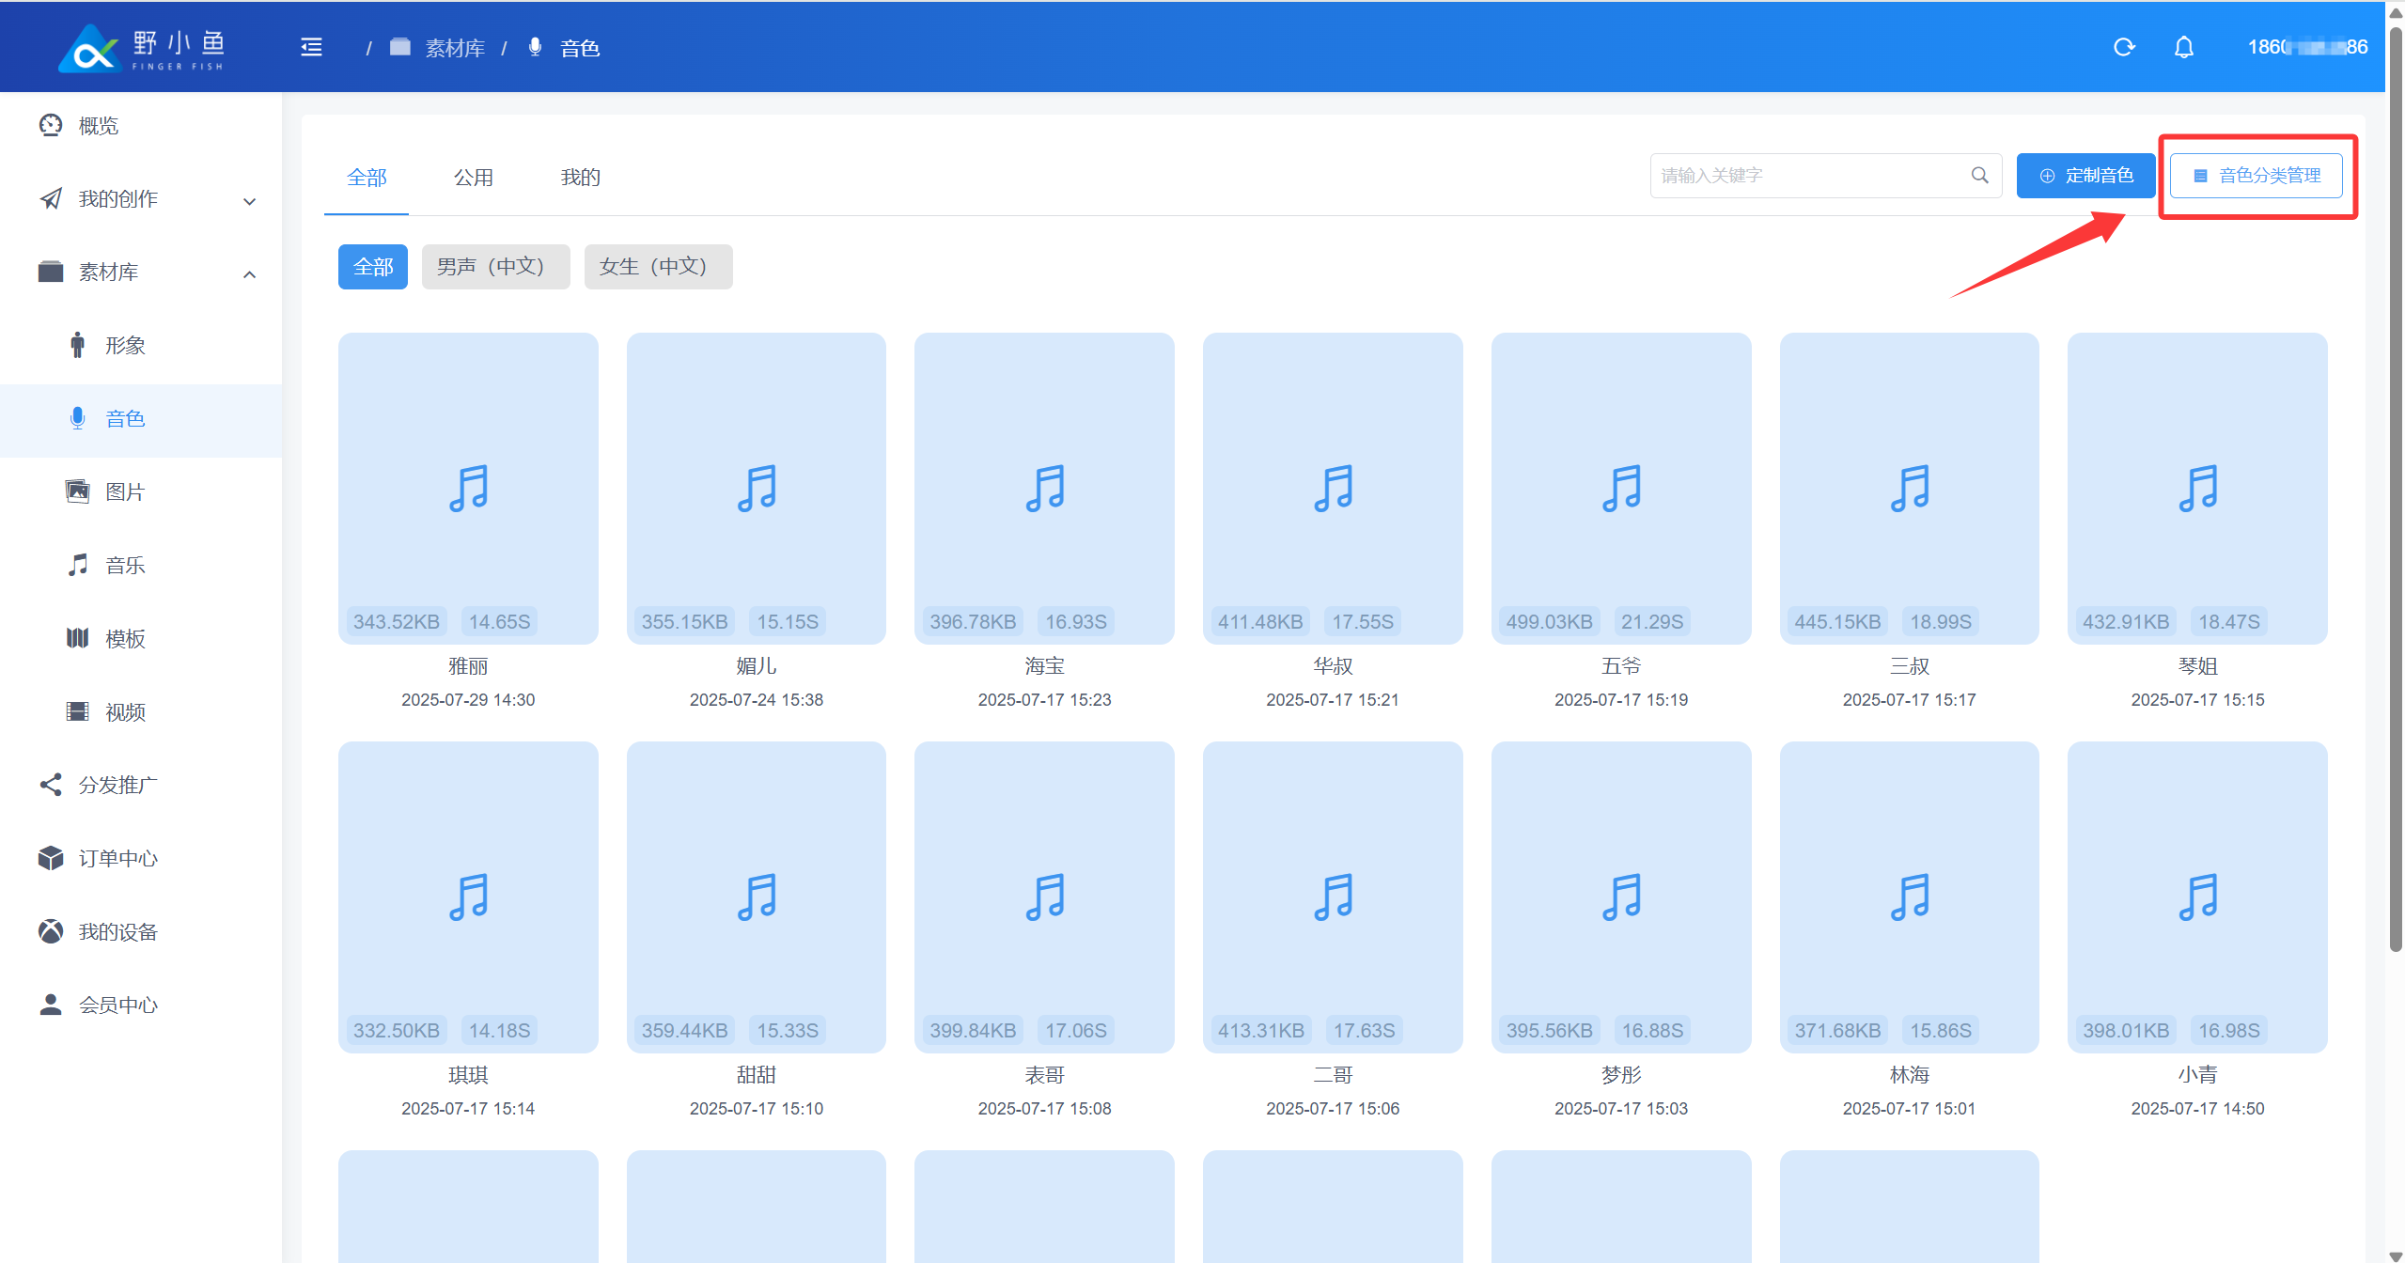Click the 定制音色 button
The height and width of the screenshot is (1263, 2405).
click(x=2085, y=176)
